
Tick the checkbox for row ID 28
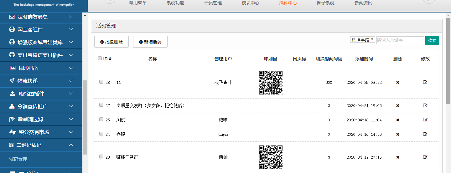click(x=101, y=82)
